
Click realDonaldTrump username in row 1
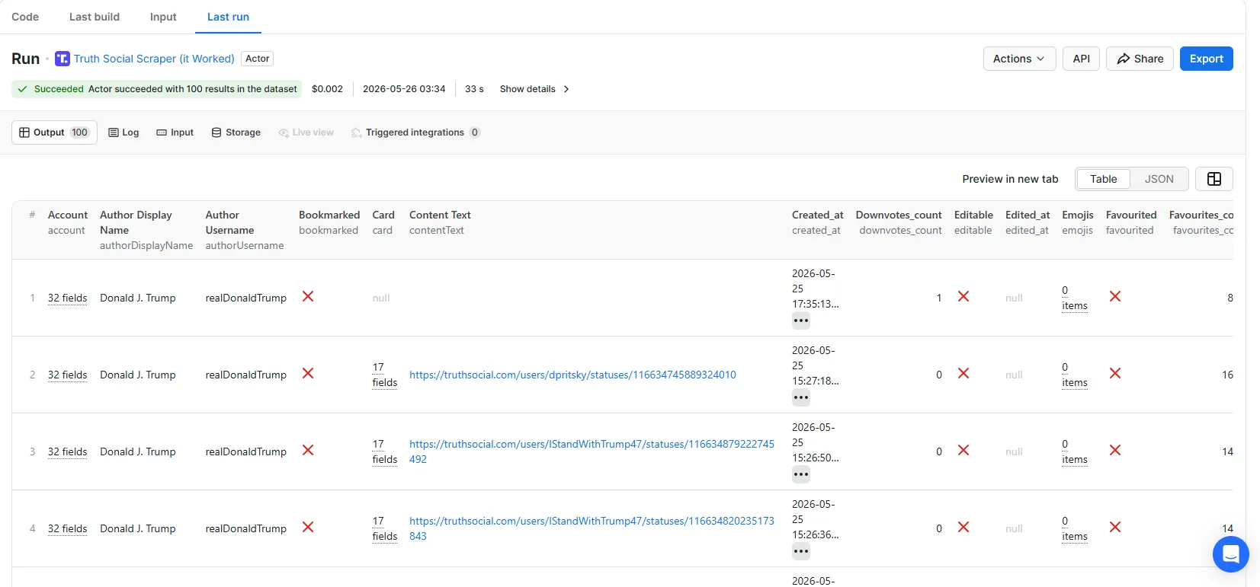[x=245, y=298]
